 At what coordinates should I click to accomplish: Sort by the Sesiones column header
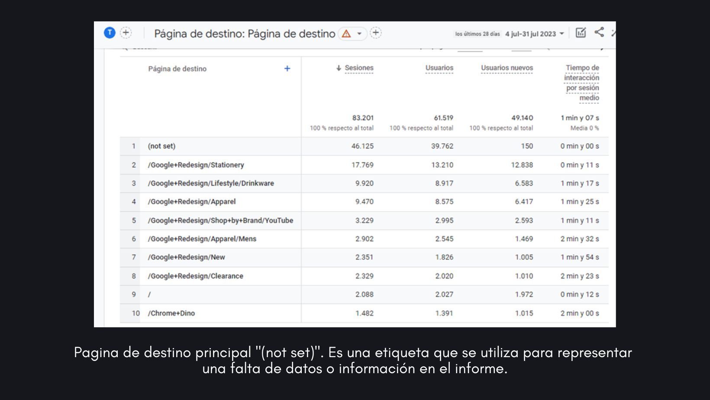358,68
